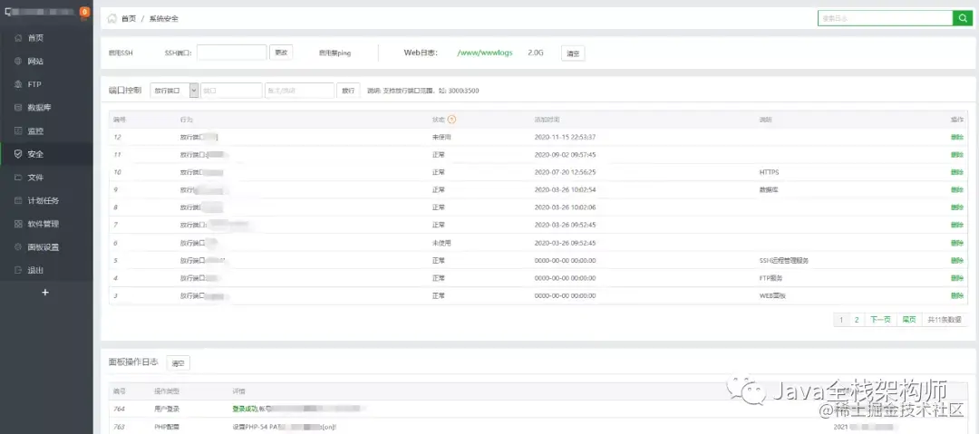The height and width of the screenshot is (434, 979).
Task: Click the 更改 button for the SSH port
Action: click(281, 53)
